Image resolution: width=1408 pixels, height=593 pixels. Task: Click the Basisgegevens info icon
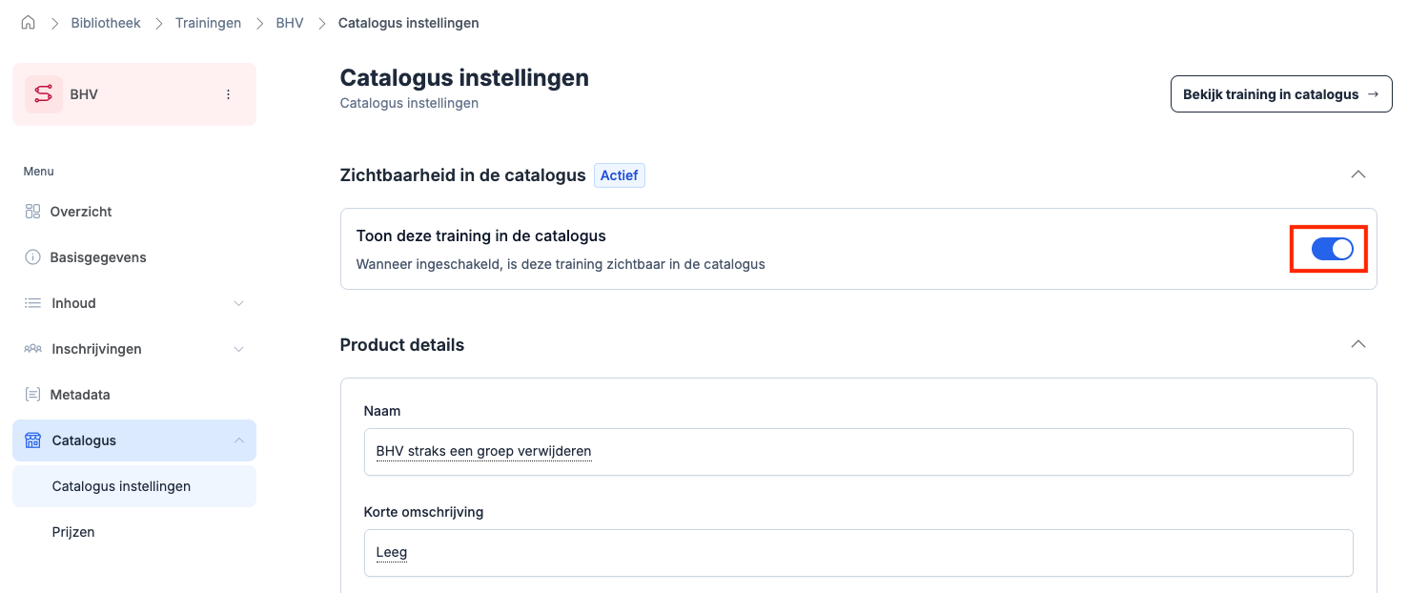pos(32,257)
